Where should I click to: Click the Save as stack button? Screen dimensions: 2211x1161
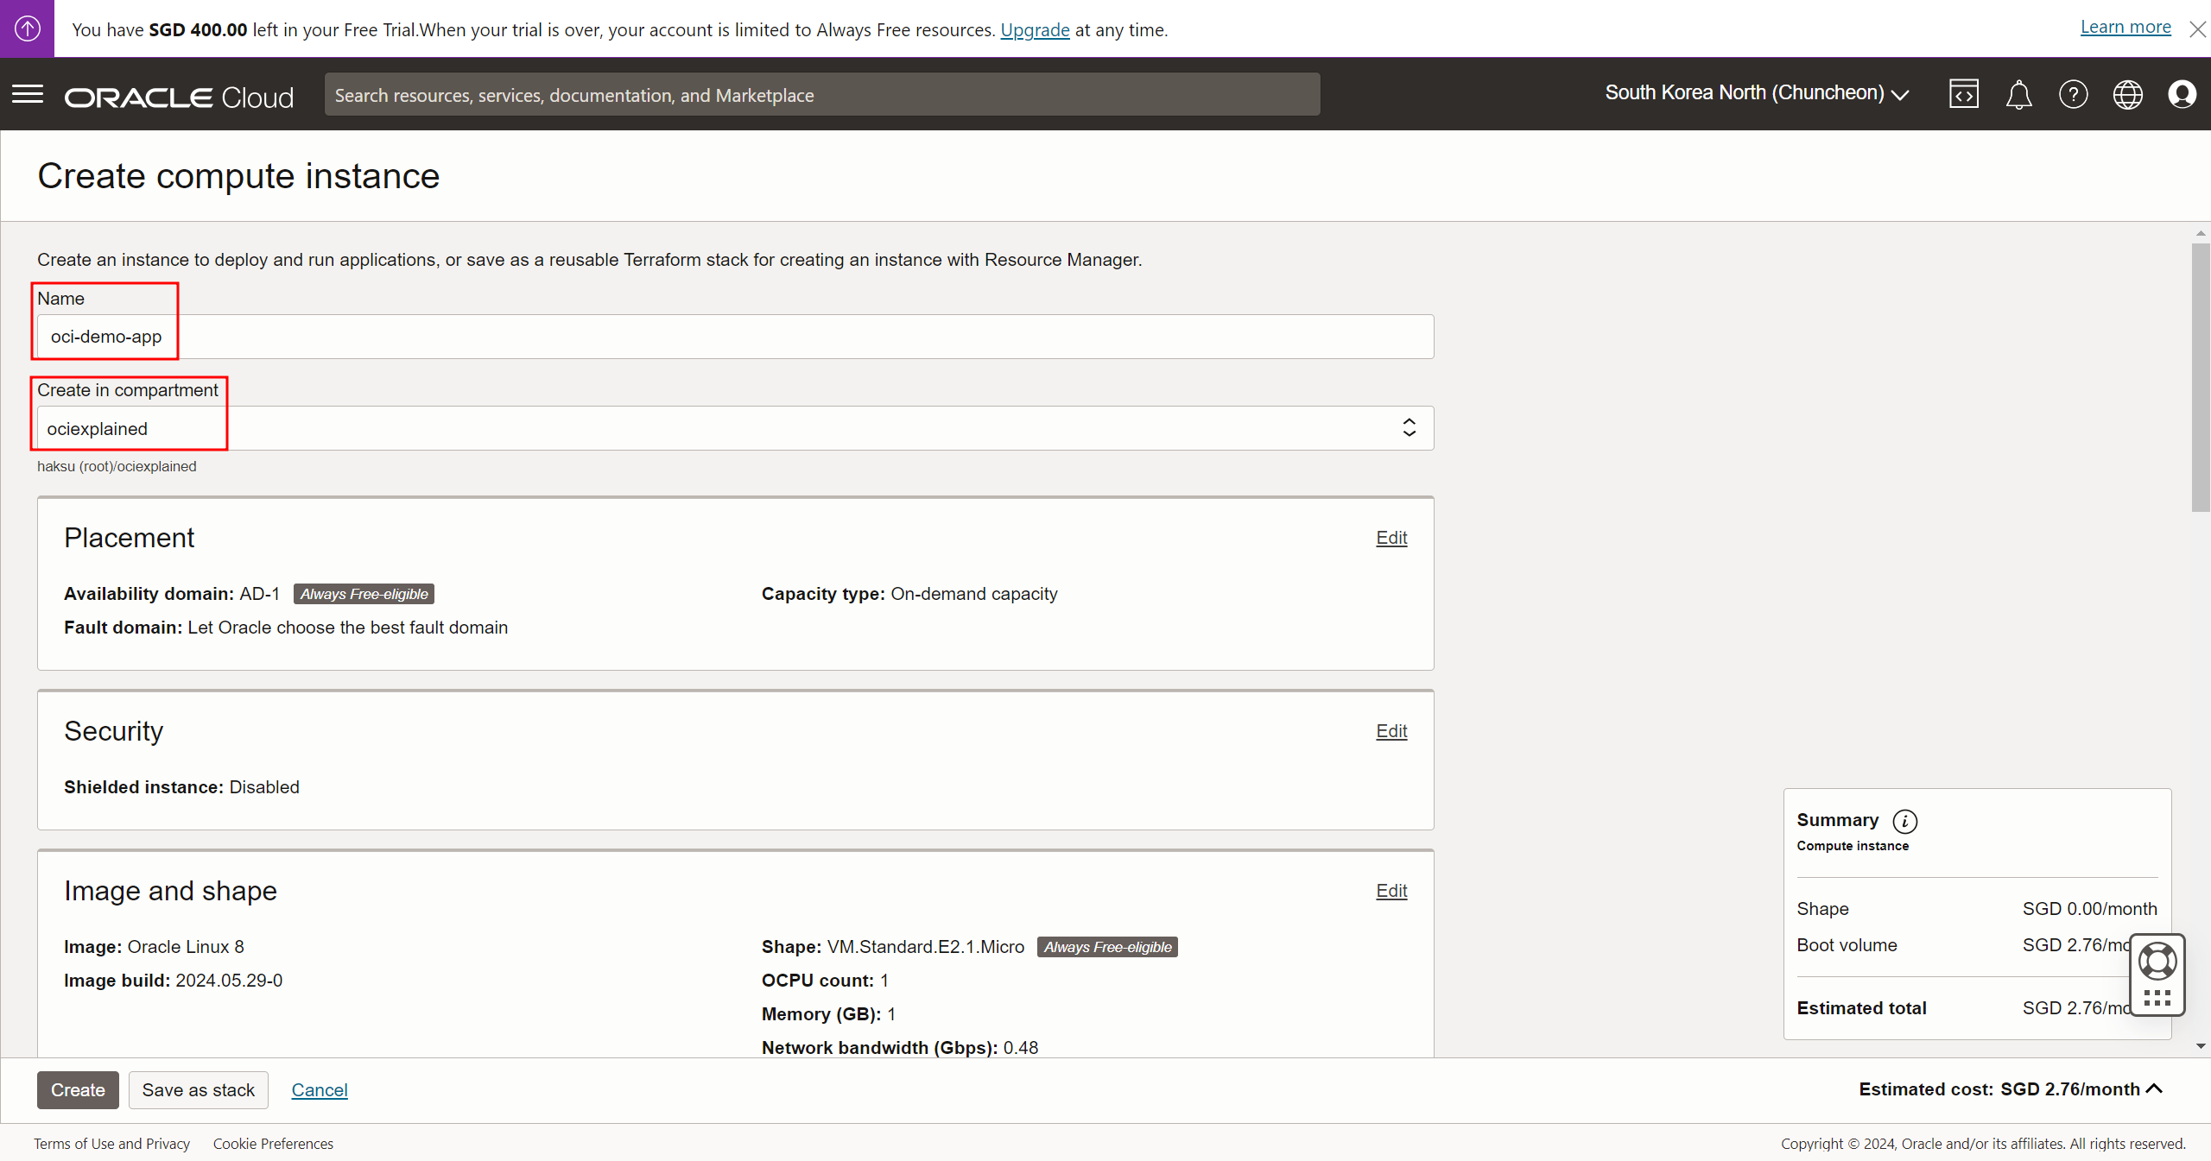[x=198, y=1089]
